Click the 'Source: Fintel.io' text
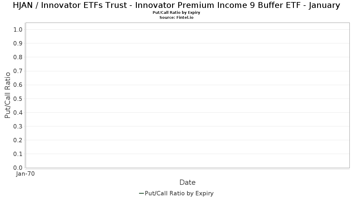The height and width of the screenshot is (198, 353). tap(176, 18)
